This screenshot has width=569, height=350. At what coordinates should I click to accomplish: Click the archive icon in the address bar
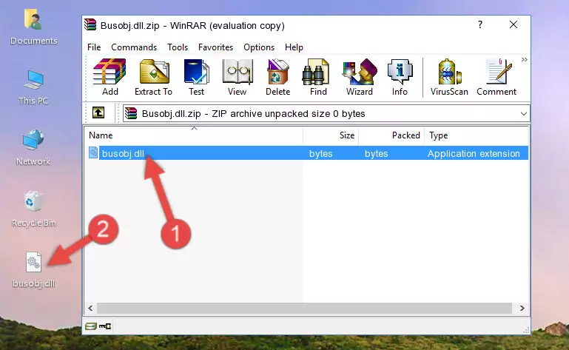click(x=131, y=113)
